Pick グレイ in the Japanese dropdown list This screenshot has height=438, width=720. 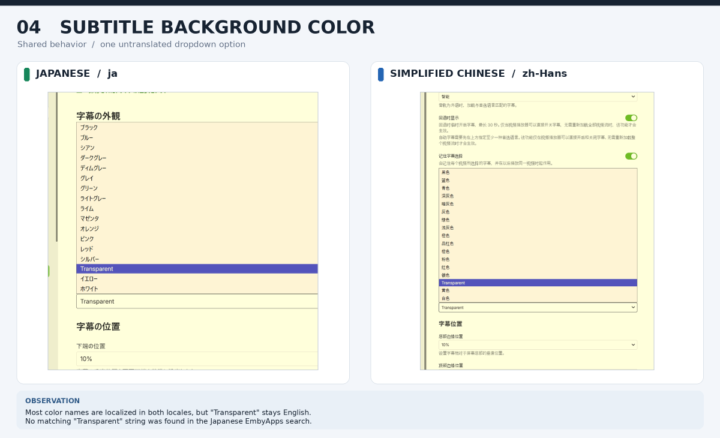[x=197, y=178]
